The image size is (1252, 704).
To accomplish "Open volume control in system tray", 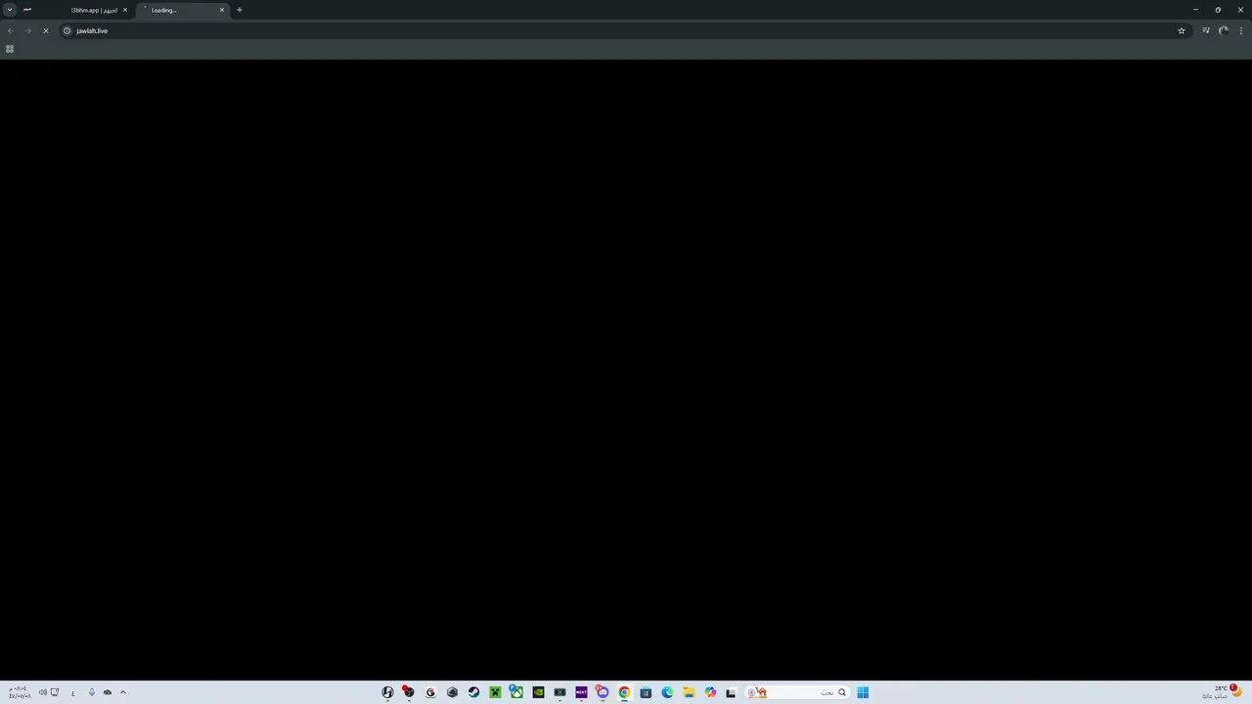I will (x=43, y=692).
